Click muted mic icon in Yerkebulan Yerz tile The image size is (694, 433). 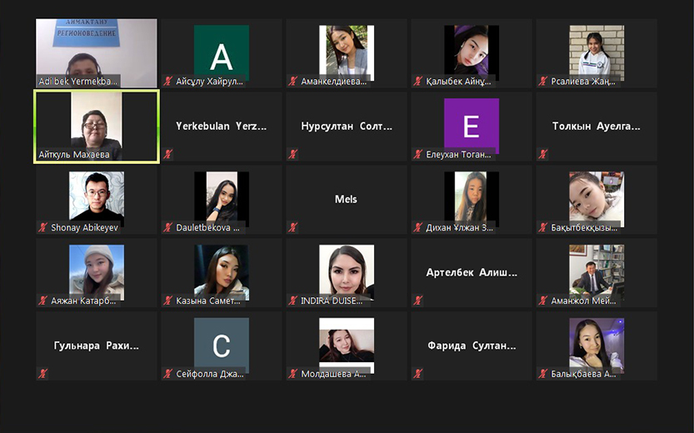167,154
